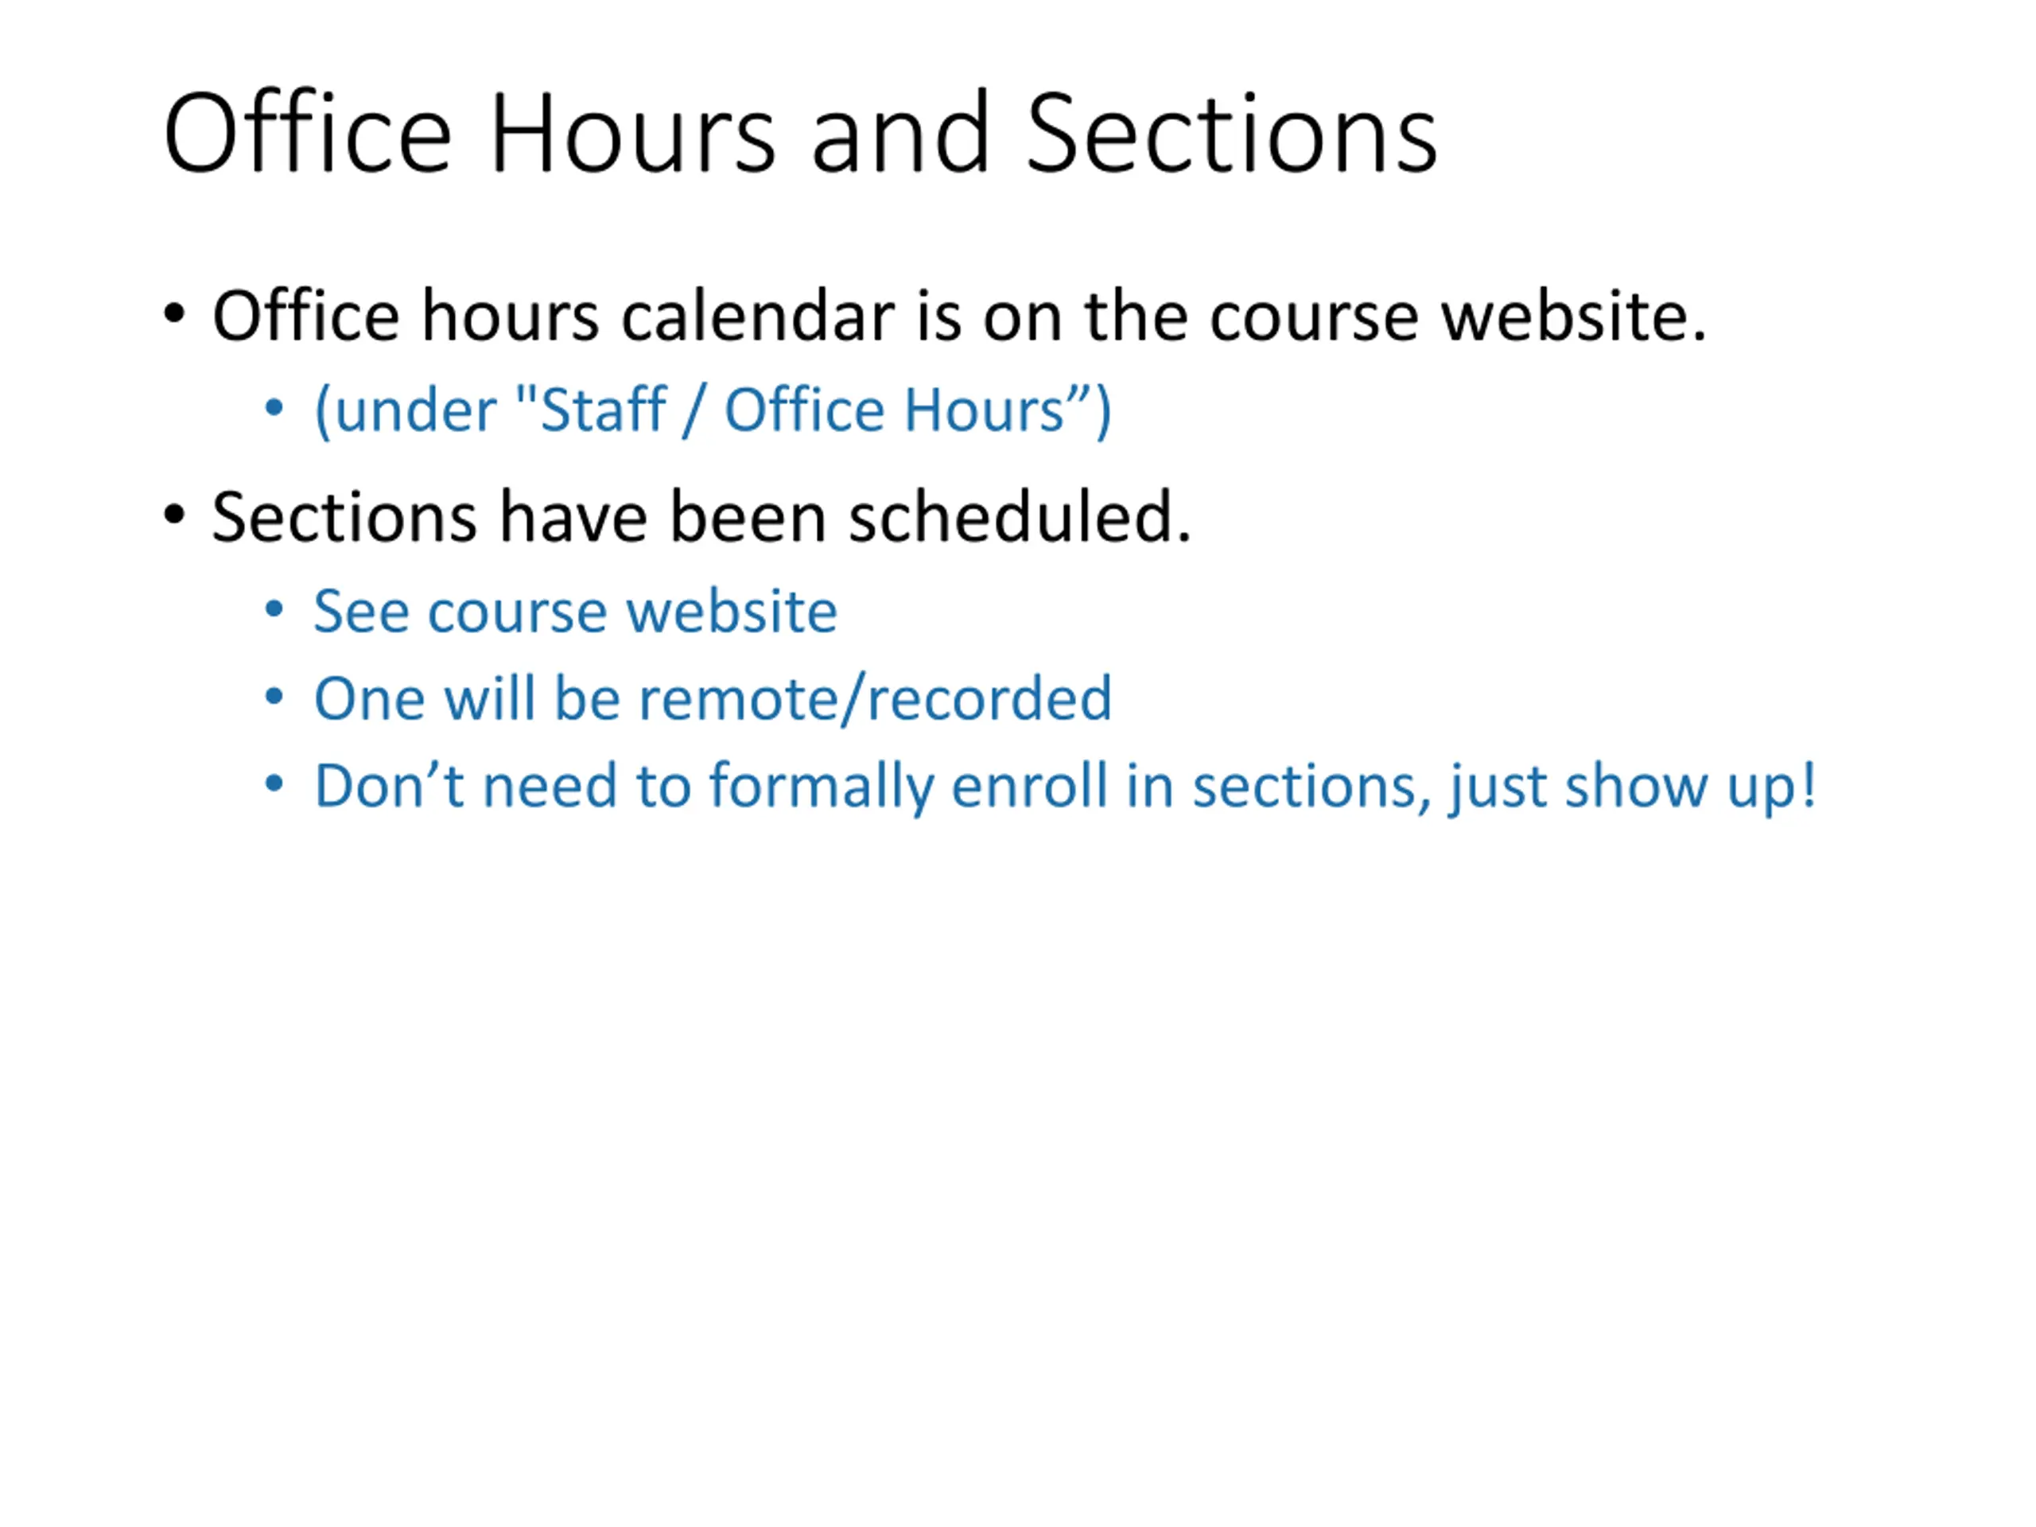Click the bullet dot before "Sections have been"
The height and width of the screenshot is (1527, 2036).
tap(174, 515)
